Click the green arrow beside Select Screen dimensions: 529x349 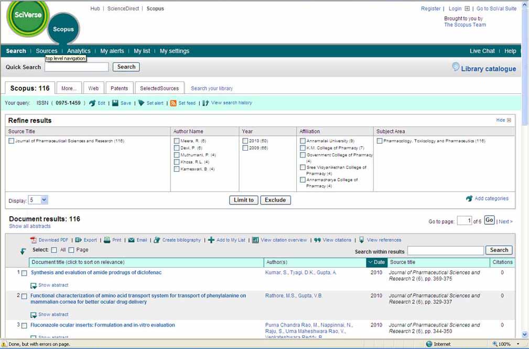pyautogui.click(x=23, y=251)
